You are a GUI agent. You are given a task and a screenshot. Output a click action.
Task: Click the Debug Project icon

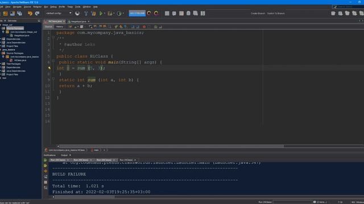[x=110, y=14]
